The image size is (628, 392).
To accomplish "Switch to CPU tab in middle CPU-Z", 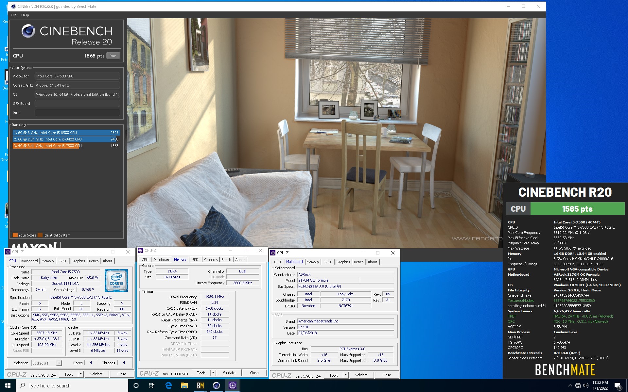I will 145,260.
